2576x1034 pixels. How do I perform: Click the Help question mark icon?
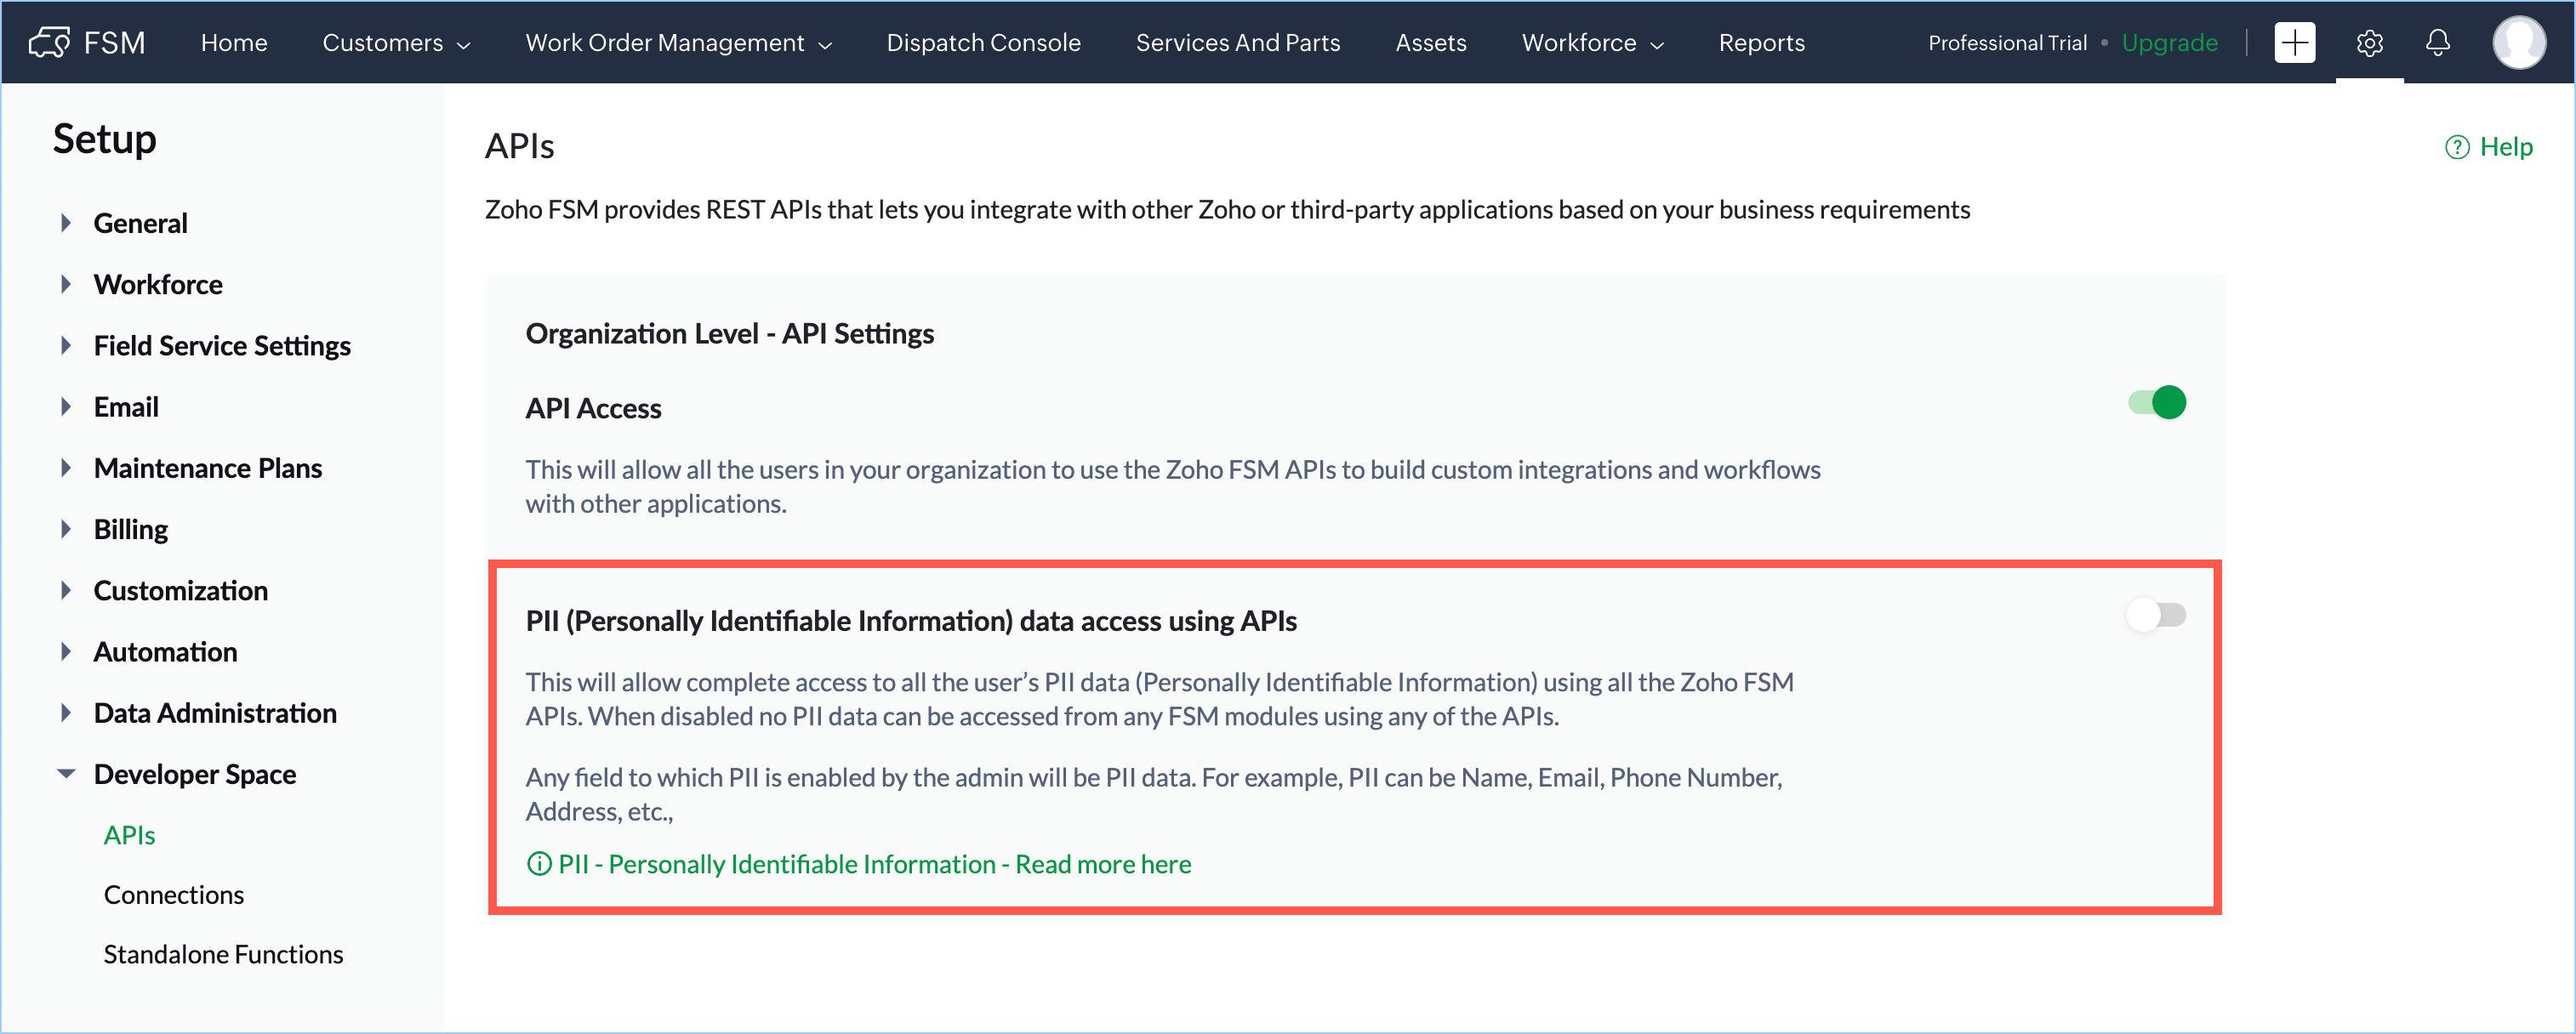[2457, 147]
